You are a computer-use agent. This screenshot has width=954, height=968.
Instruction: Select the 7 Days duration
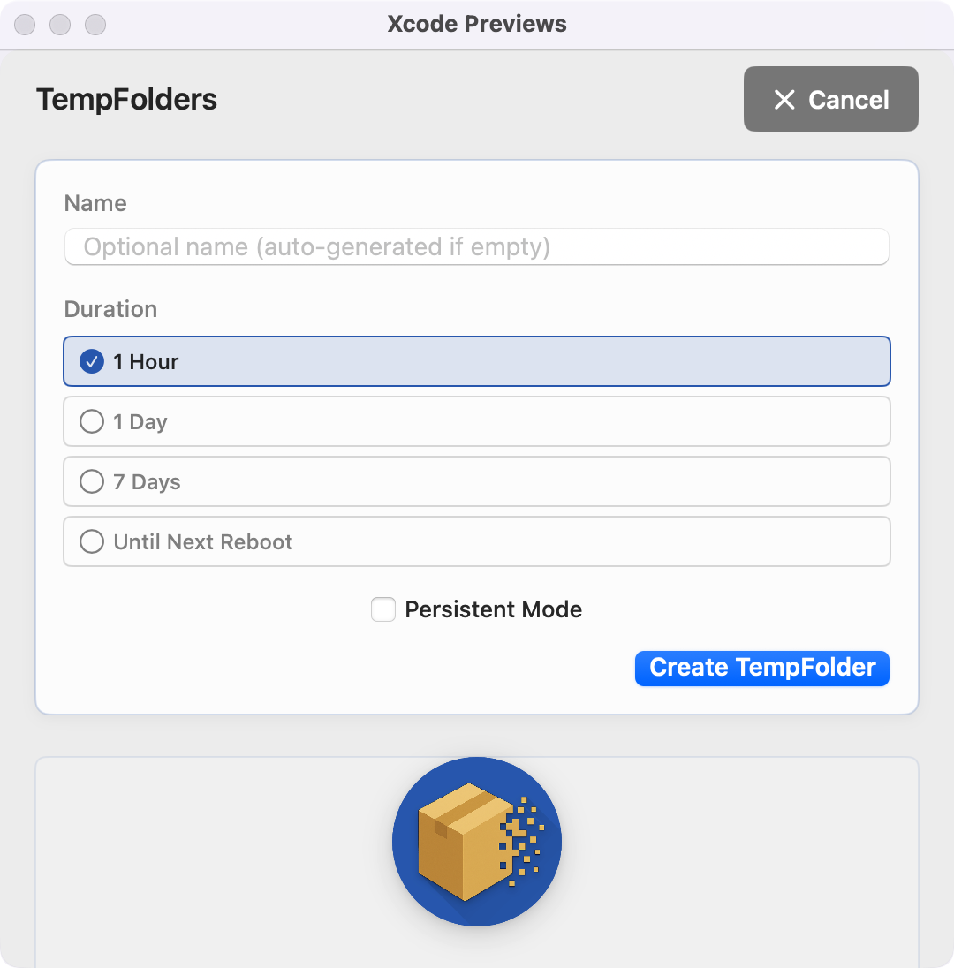click(477, 481)
